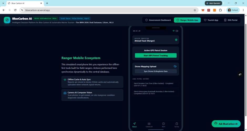Click the floating settings icon at right edge
The image size is (247, 131).
240,74
